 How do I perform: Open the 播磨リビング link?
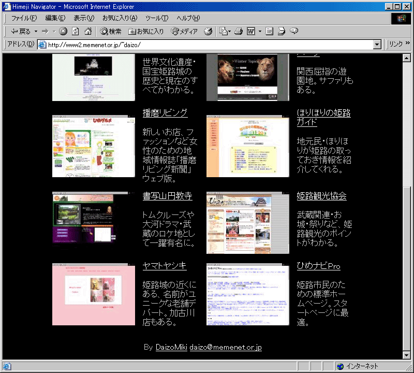tap(165, 113)
